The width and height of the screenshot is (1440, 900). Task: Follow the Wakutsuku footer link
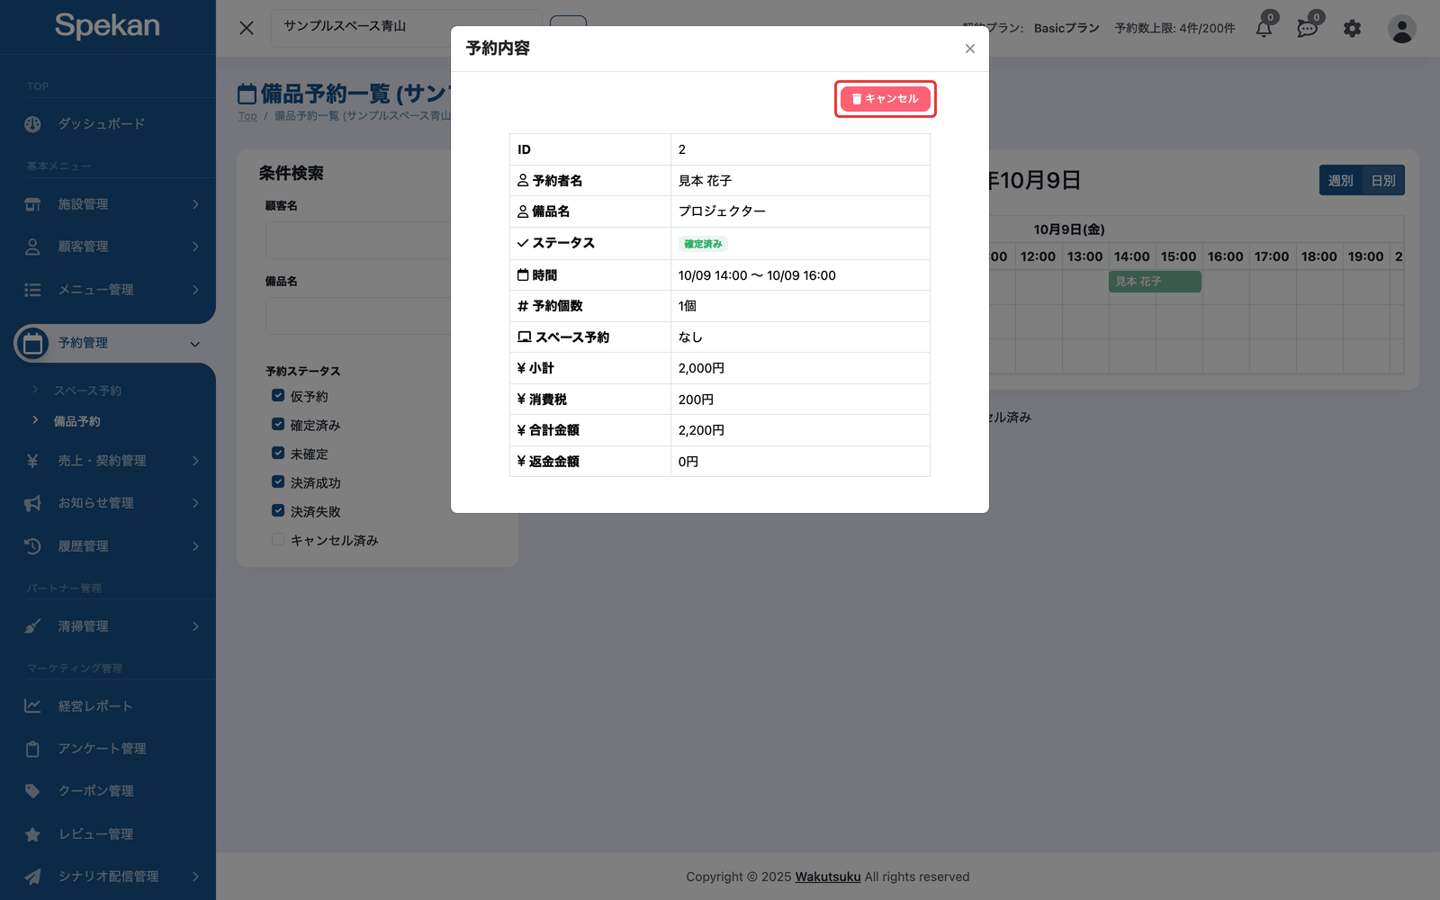point(828,877)
